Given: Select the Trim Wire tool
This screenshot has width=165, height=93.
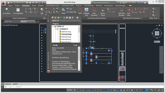Looking at the screenshot, I should [x=128, y=12].
